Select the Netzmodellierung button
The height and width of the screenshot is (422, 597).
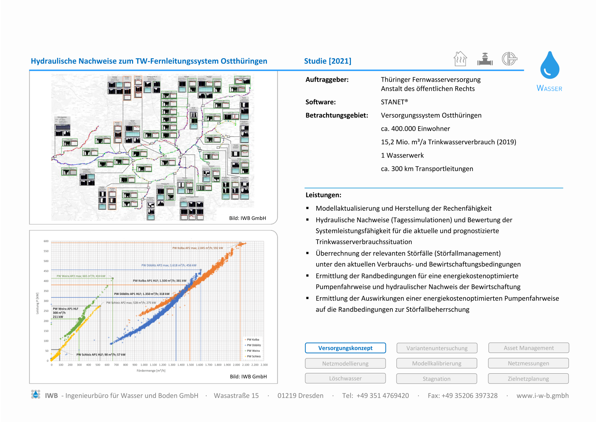tap(345, 363)
